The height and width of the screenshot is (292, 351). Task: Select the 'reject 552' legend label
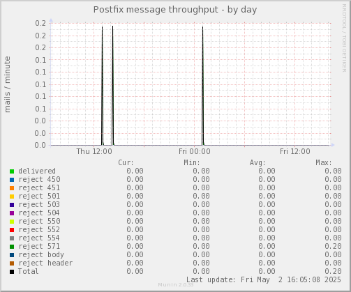point(39,229)
